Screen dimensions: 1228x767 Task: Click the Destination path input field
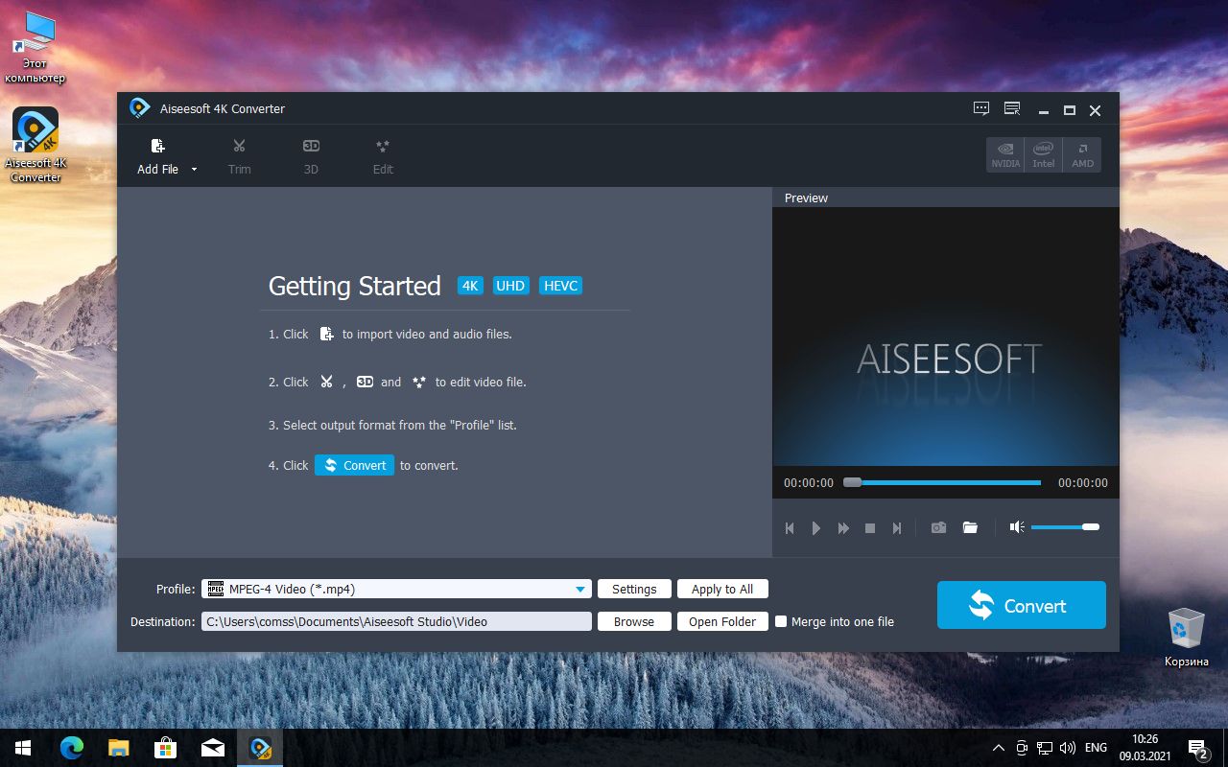(x=396, y=621)
